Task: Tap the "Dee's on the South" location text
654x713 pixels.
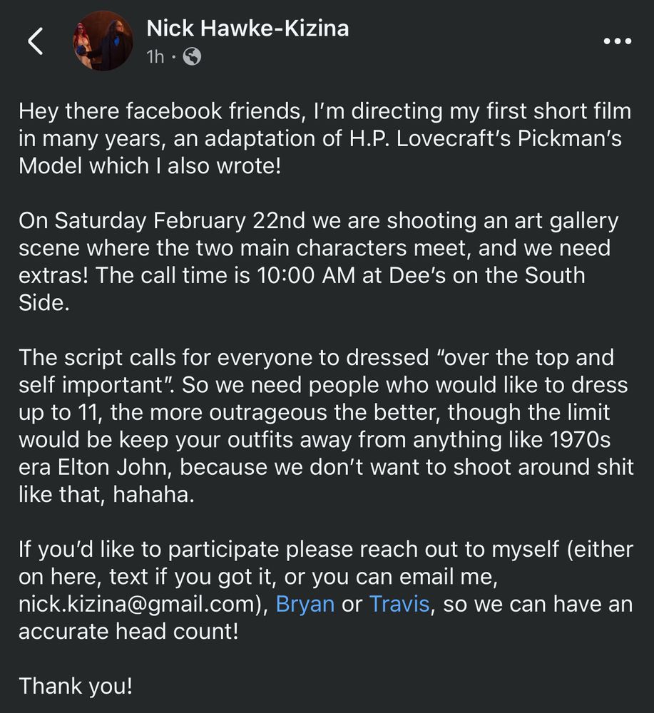Action: [x=487, y=275]
